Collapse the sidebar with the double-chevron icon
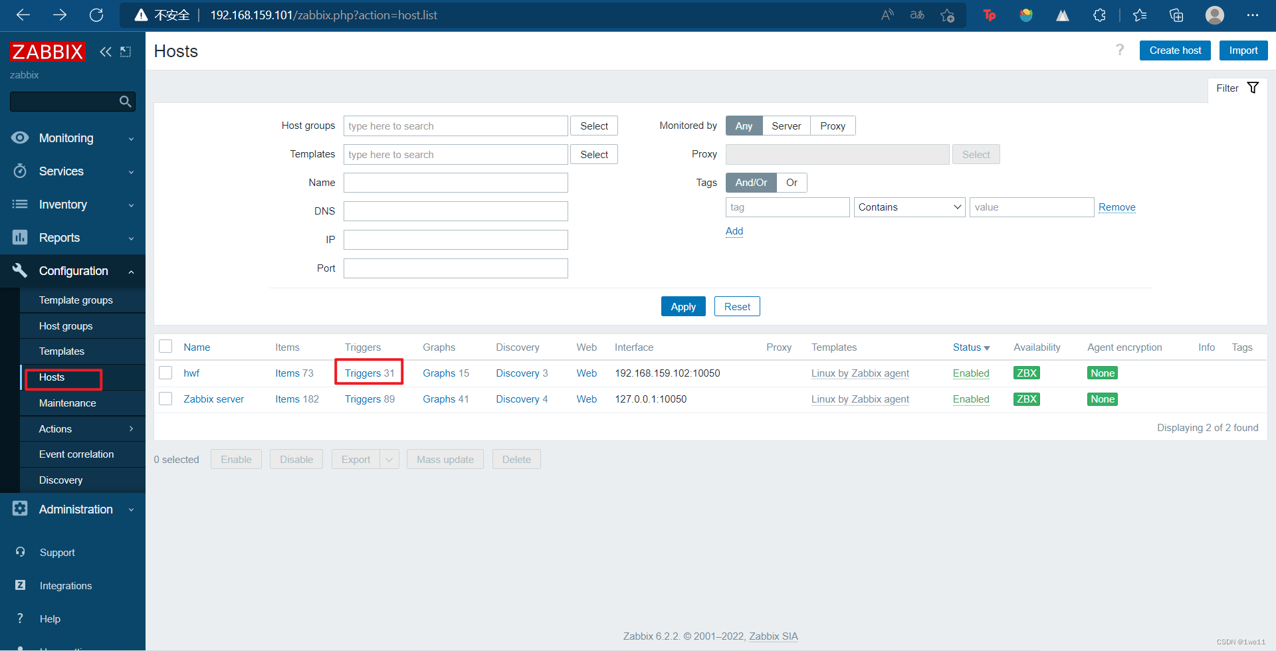This screenshot has height=651, width=1276. coord(106,52)
